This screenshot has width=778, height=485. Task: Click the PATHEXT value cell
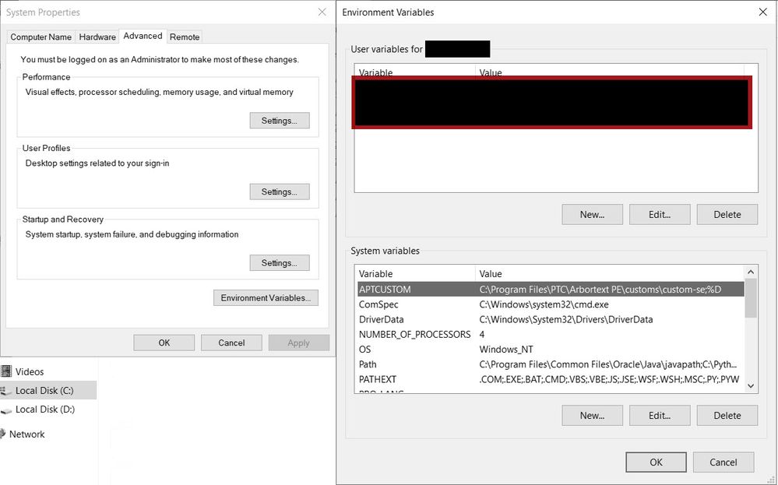click(x=609, y=379)
